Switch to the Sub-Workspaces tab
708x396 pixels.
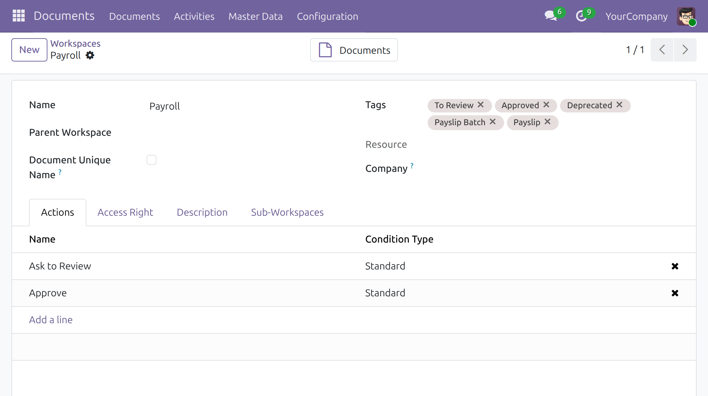[x=287, y=212]
